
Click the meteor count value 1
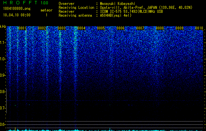(47, 15)
